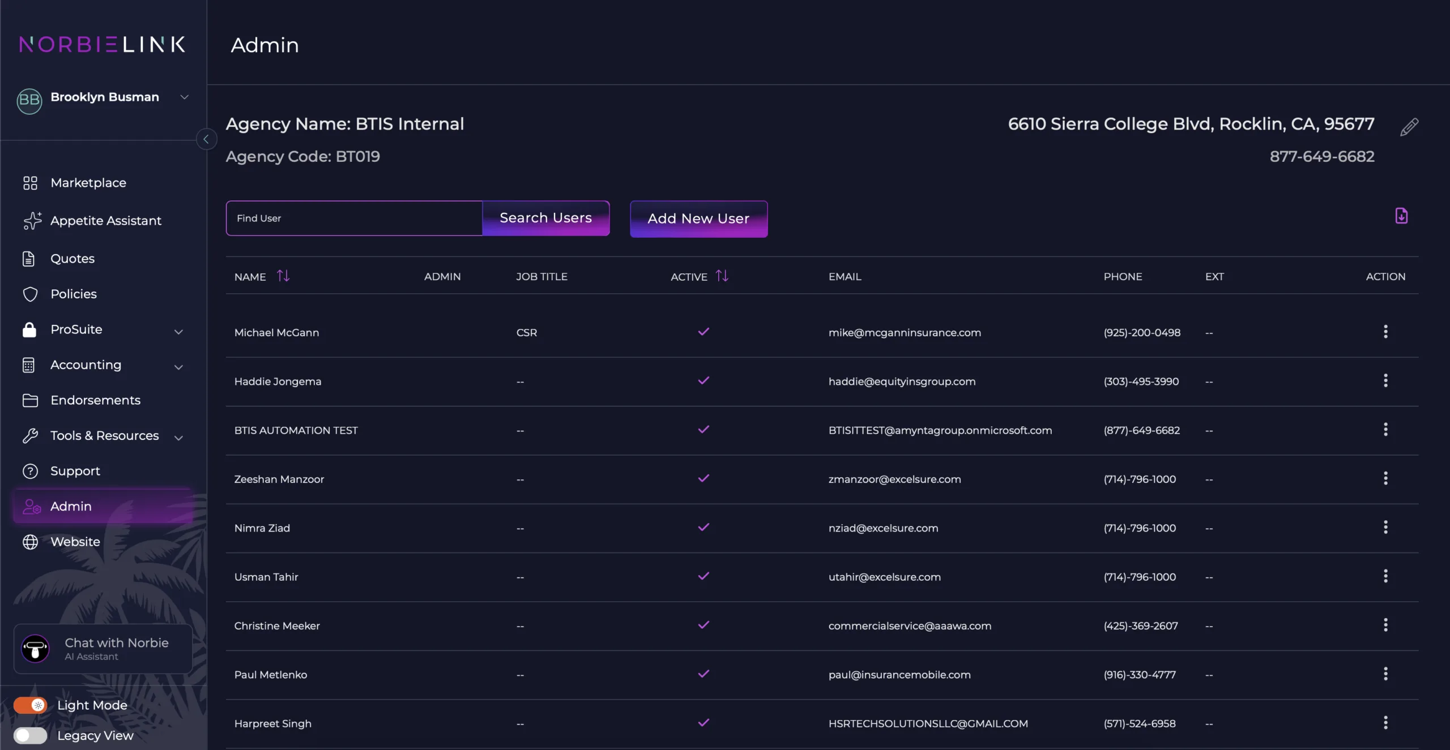Click the pencil edit icon beside agency address
1450x750 pixels.
pos(1409,127)
